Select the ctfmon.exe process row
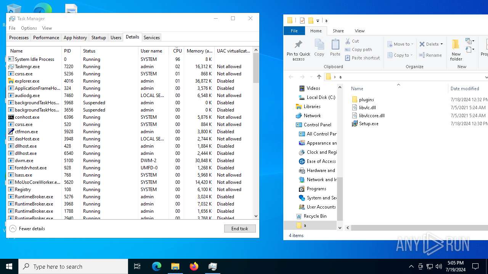 (x=130, y=132)
